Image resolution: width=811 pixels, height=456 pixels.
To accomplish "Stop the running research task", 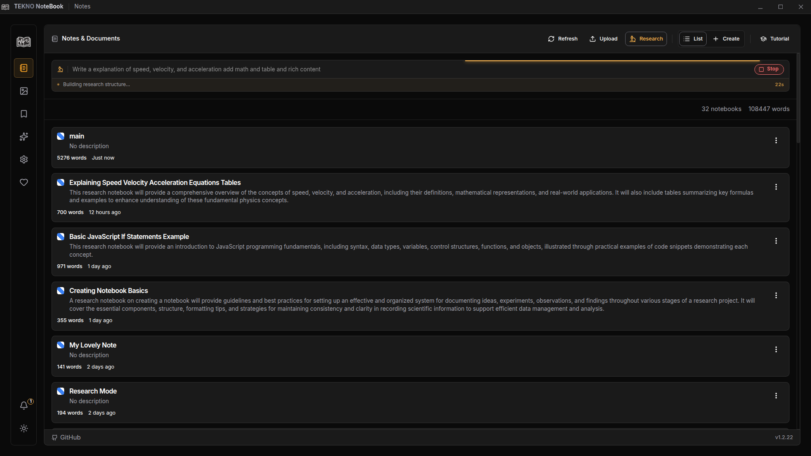I will 769,69.
